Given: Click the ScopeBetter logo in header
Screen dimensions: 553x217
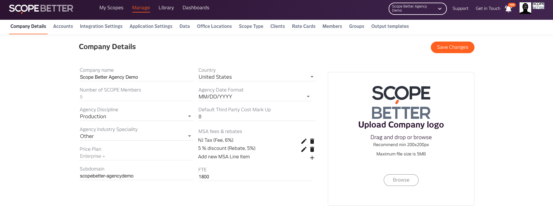Looking at the screenshot, I should [x=41, y=8].
